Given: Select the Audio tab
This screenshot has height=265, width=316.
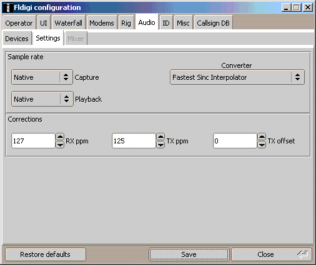Looking at the screenshot, I should [x=147, y=22].
